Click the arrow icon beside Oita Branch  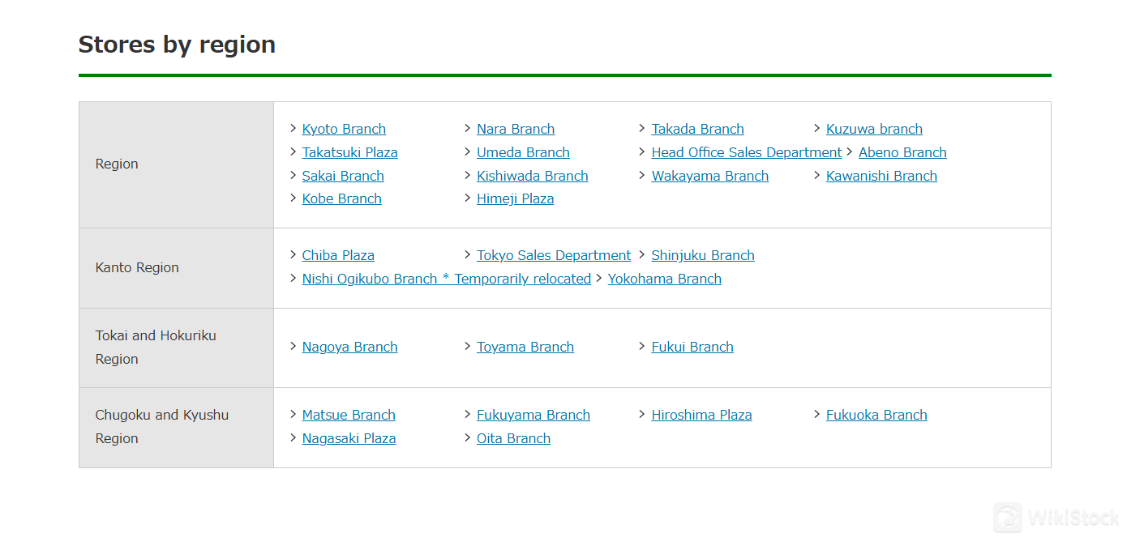click(468, 437)
